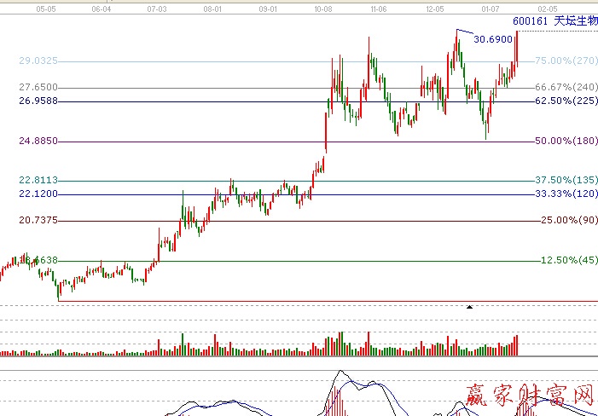Click the 33.33%(120) level label
This screenshot has width=598, height=416.
pyautogui.click(x=566, y=194)
